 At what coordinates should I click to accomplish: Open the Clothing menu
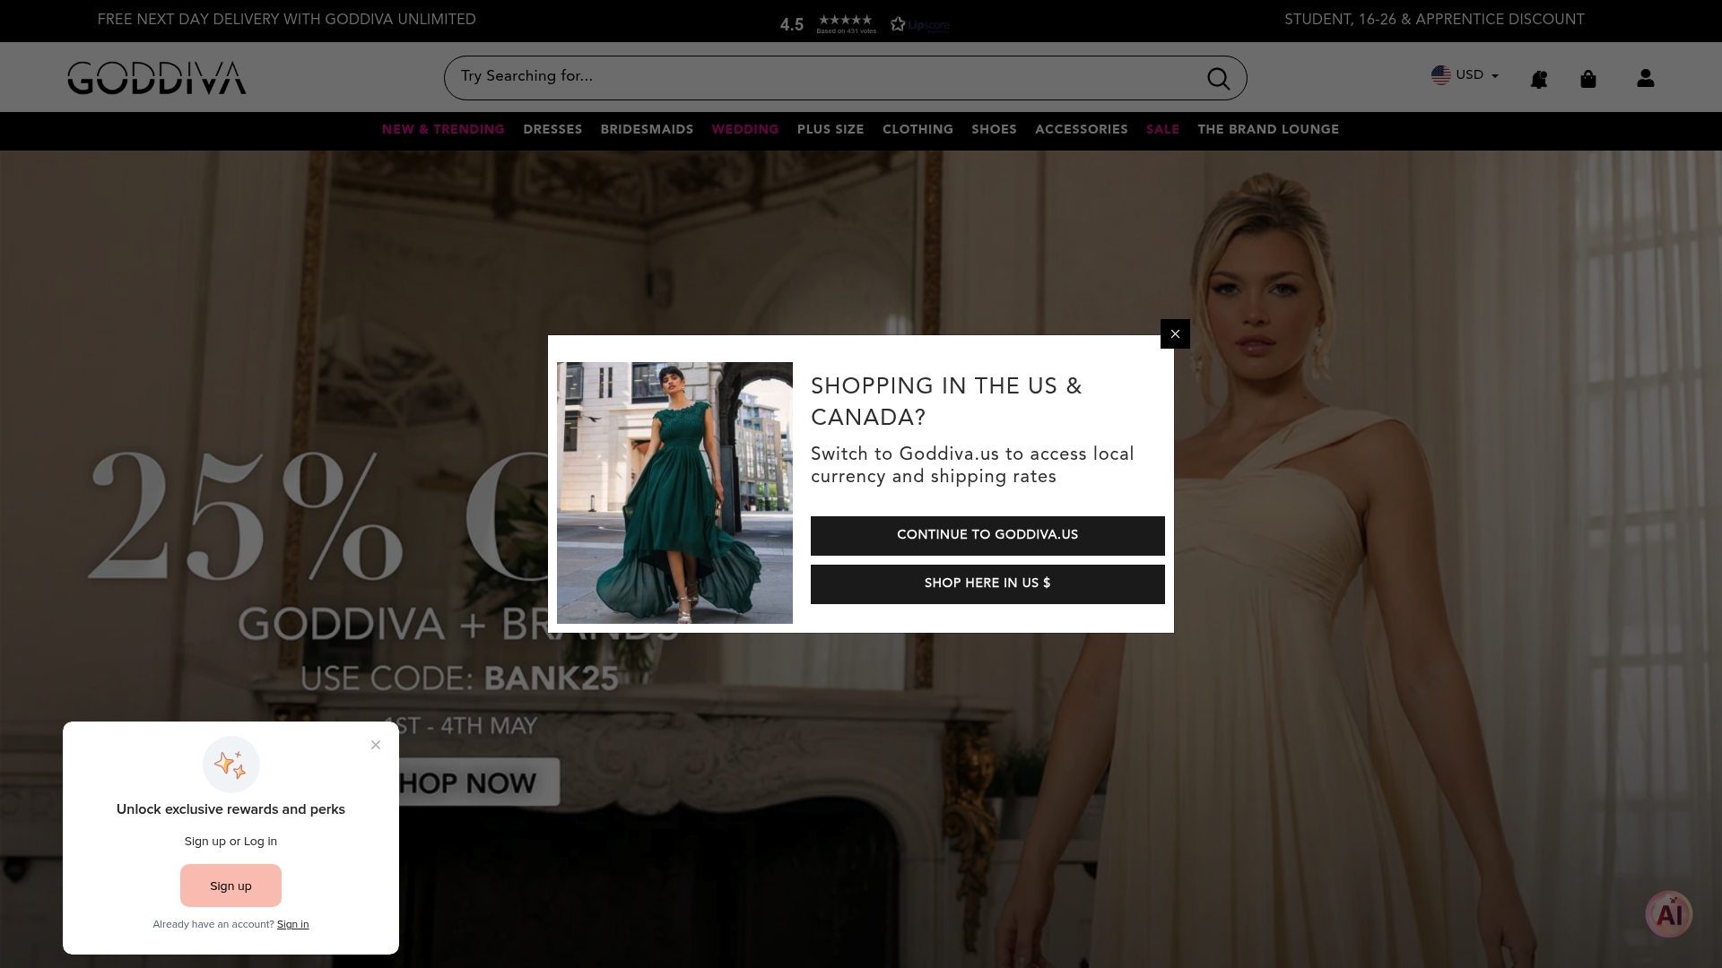(x=918, y=130)
